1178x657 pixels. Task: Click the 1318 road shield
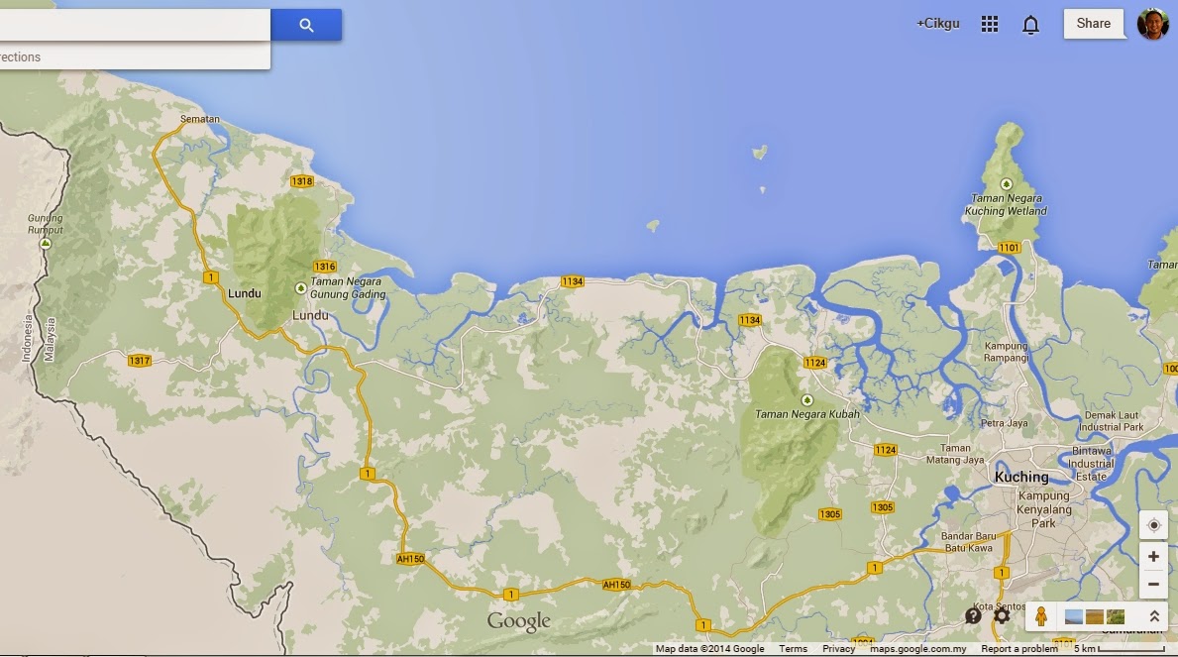302,181
